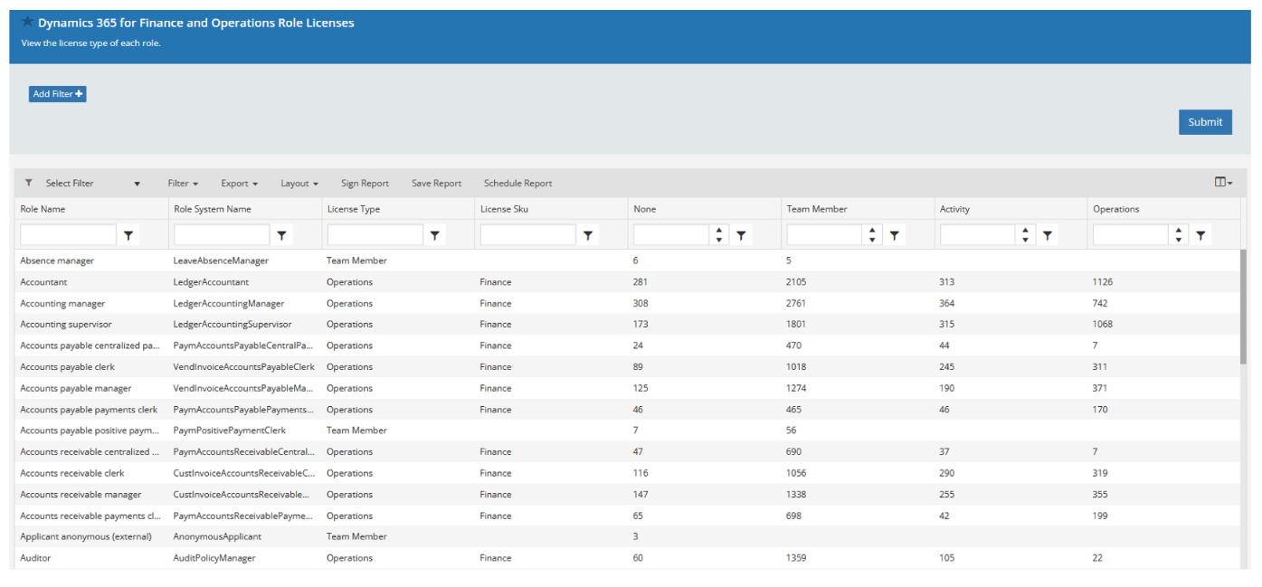
Task: Select the 'Accounts payable clerk' cell
Action: [x=67, y=367]
